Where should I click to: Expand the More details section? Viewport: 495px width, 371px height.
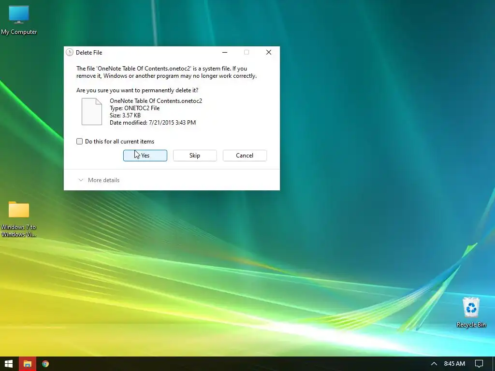(x=99, y=180)
